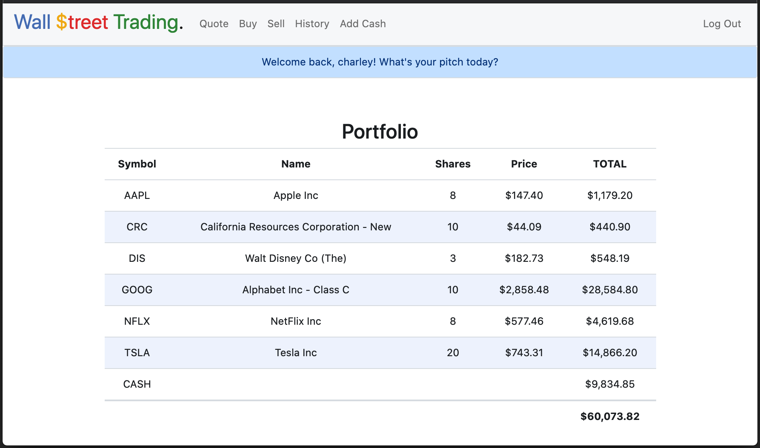Click the Portfolio heading

click(380, 132)
